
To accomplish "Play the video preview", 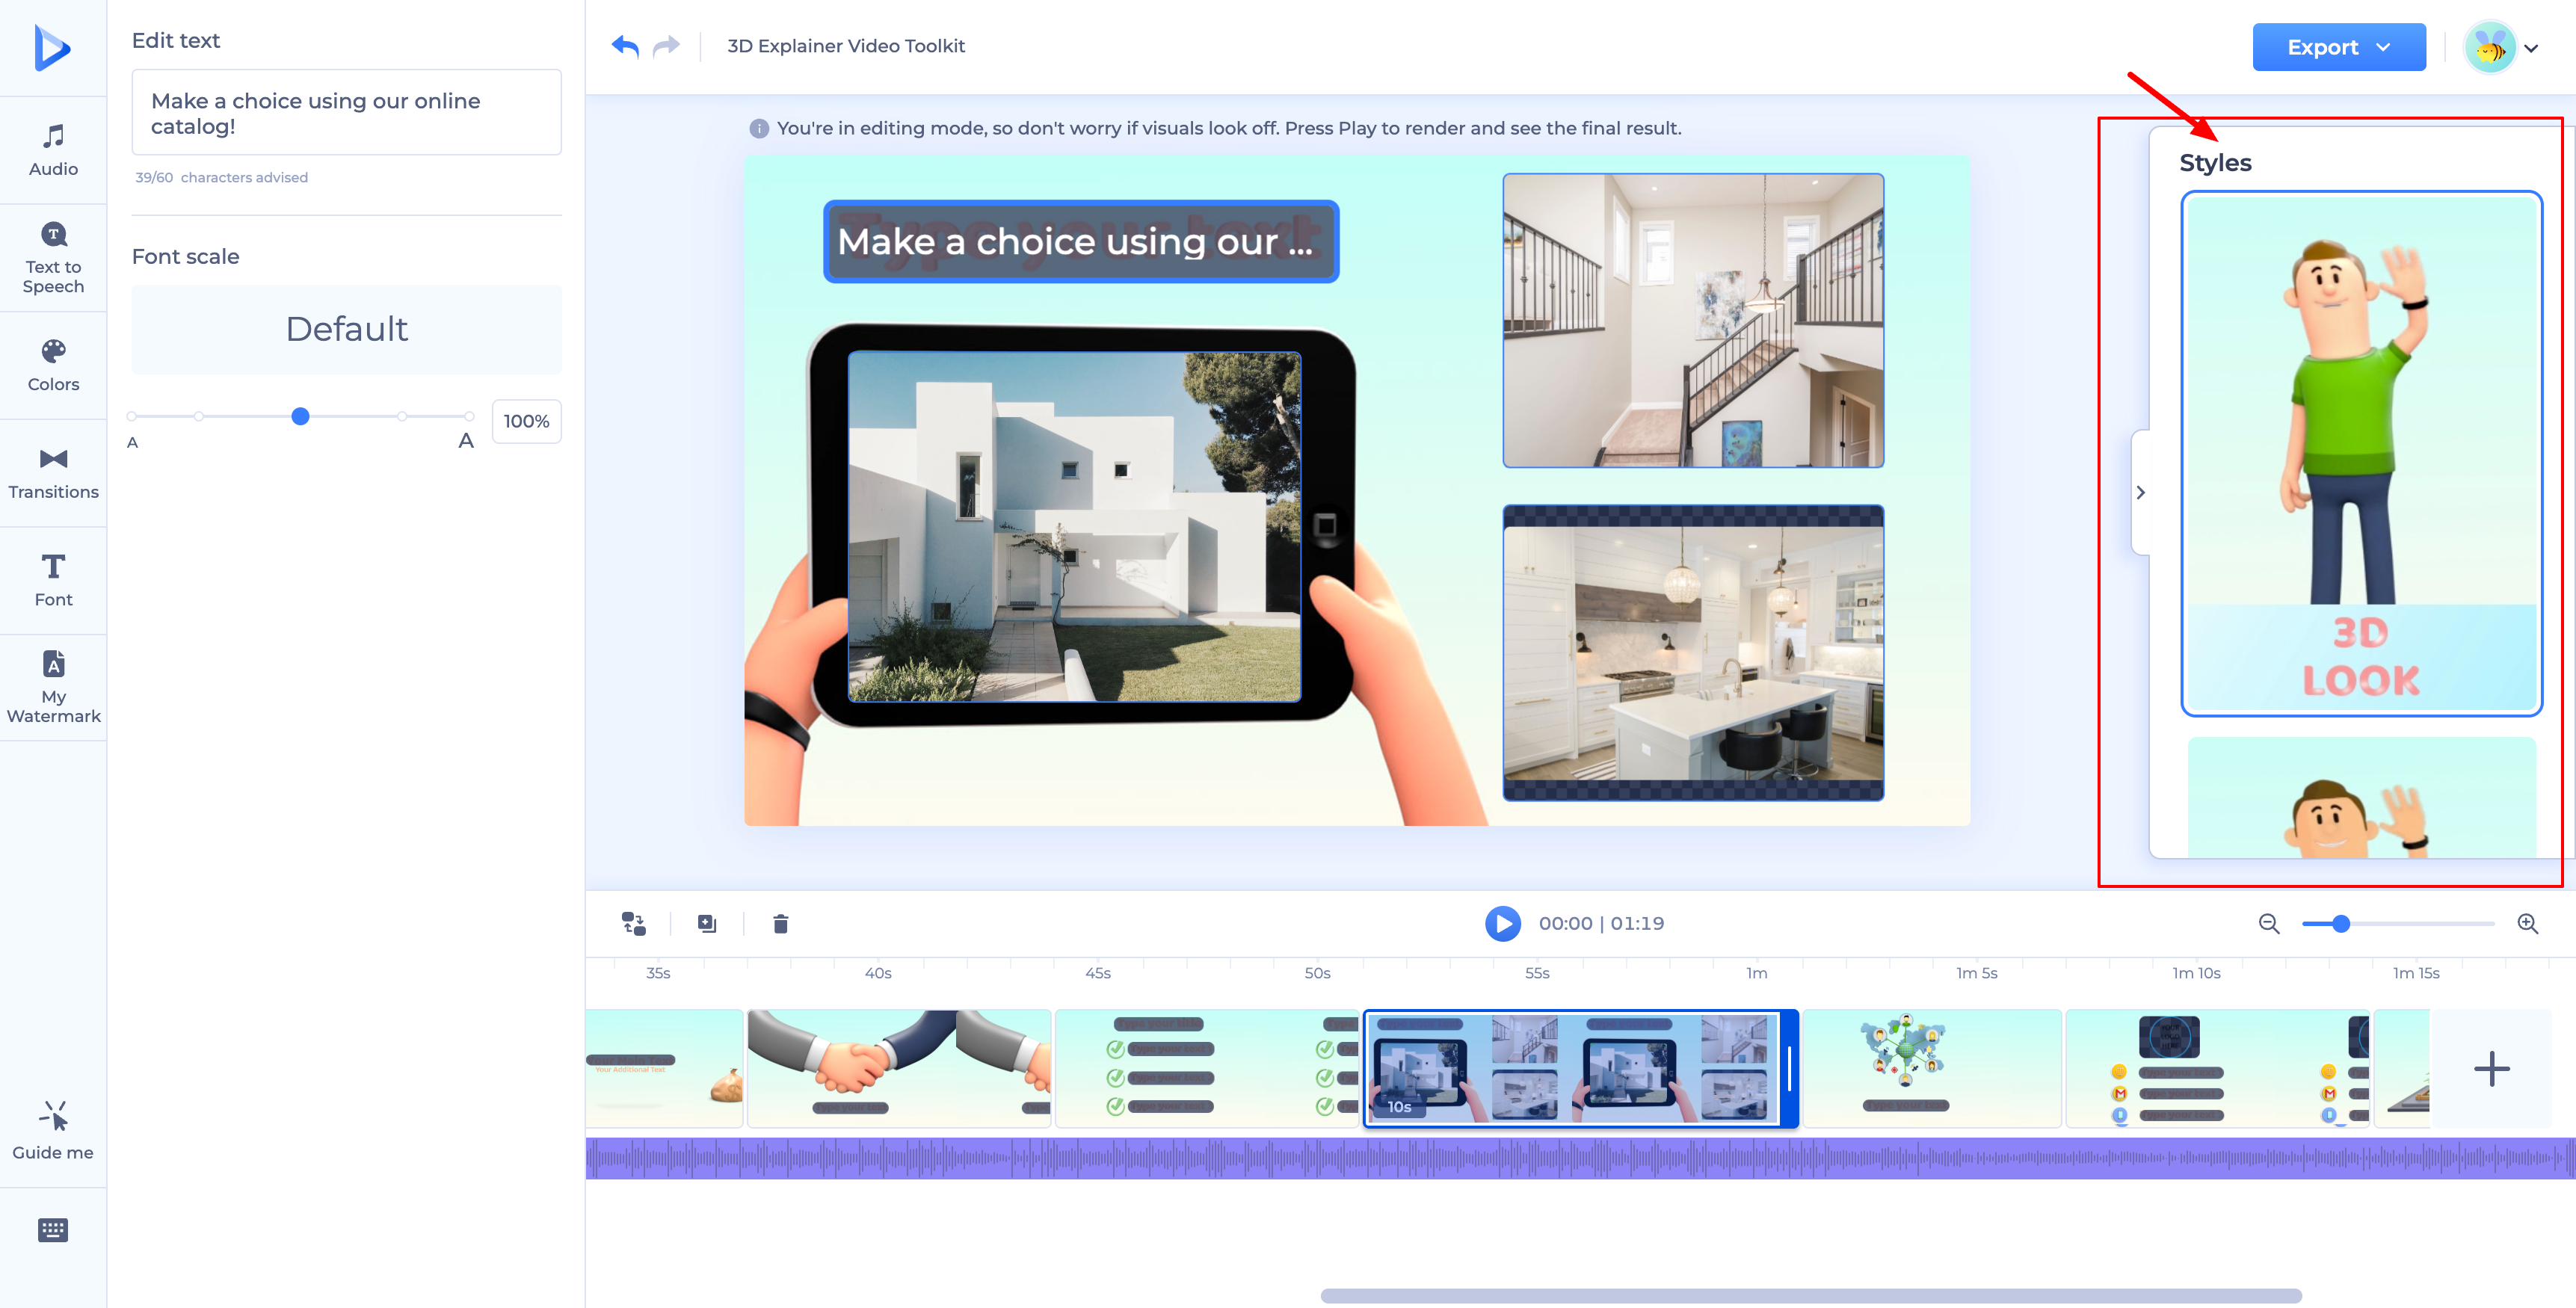I will coord(1503,923).
